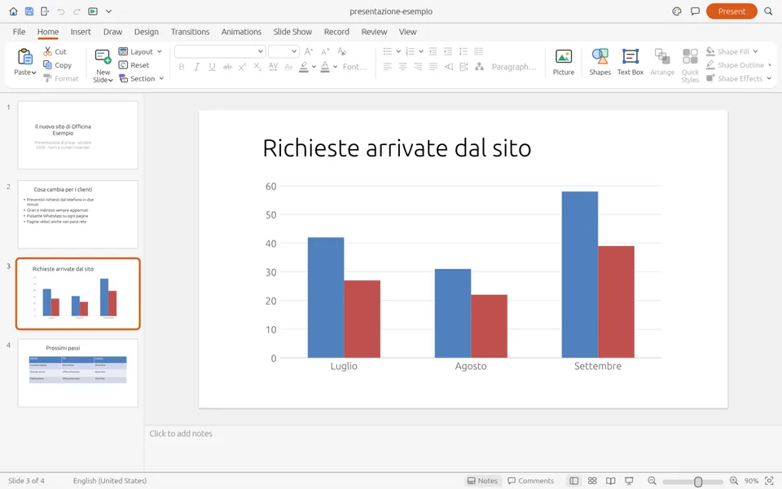Switch to the Draw tab
Viewport: 782px width, 489px height.
[x=112, y=32]
